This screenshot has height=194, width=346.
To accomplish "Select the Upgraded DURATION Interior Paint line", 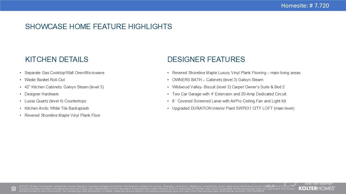I will point(233,108).
